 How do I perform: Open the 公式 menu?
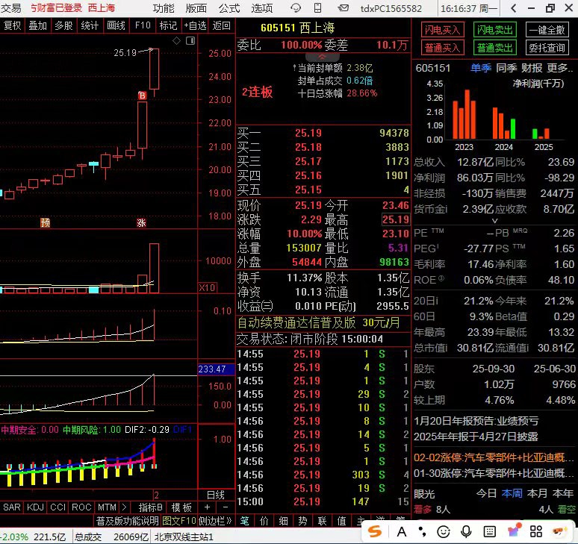229,8
